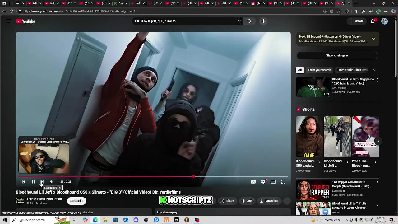This screenshot has height=224, width=398.
Task: Open the Bloodhound Q50 explains short thumbnail
Action: pyautogui.click(x=309, y=137)
